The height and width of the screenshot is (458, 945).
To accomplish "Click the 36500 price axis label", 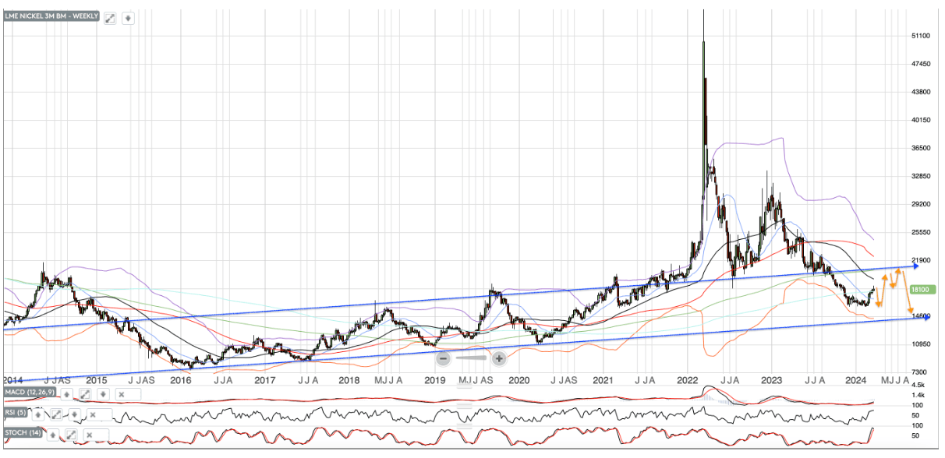I will point(921,148).
